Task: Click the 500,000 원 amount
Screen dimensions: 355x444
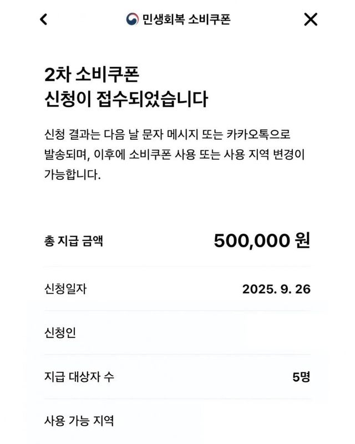Action: click(261, 240)
